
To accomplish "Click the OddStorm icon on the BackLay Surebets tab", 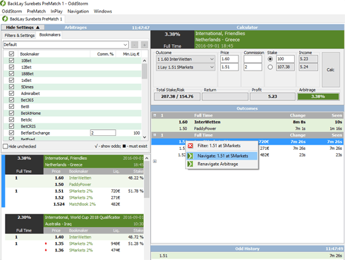I will (x=5, y=19).
